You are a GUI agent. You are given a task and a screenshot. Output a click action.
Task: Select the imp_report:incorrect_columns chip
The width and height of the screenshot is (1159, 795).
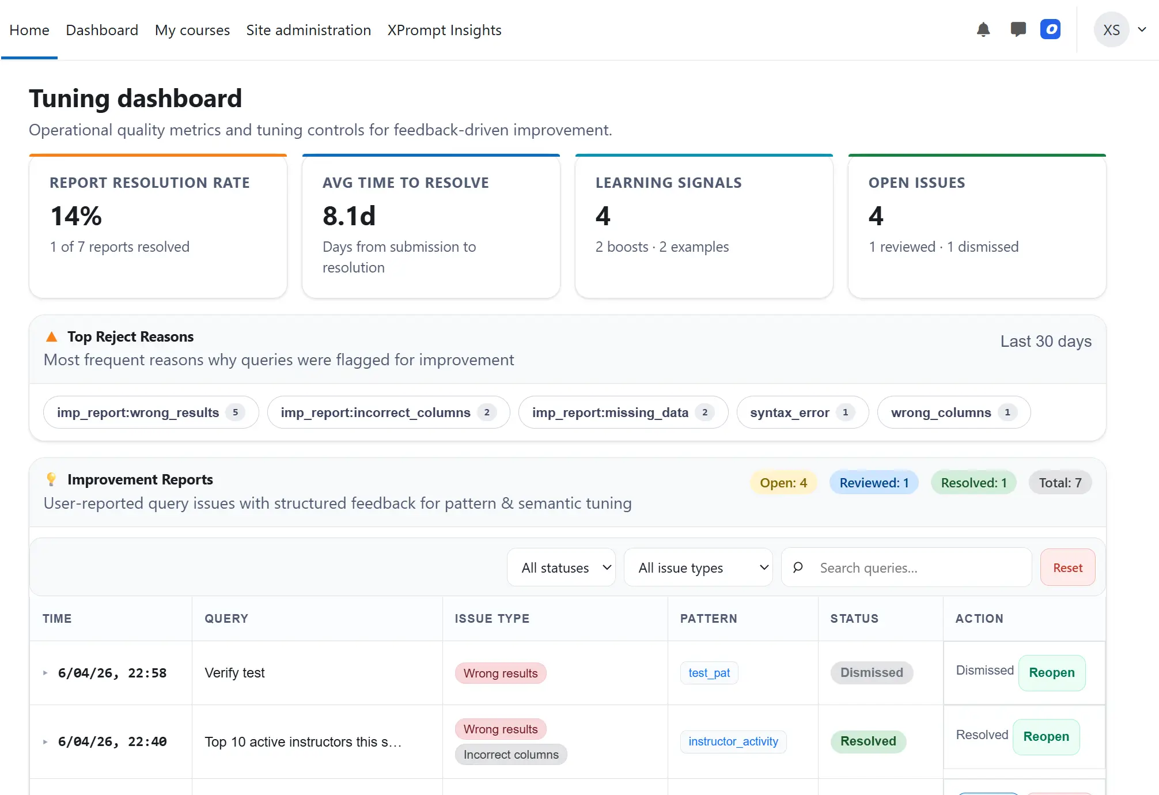tap(388, 412)
